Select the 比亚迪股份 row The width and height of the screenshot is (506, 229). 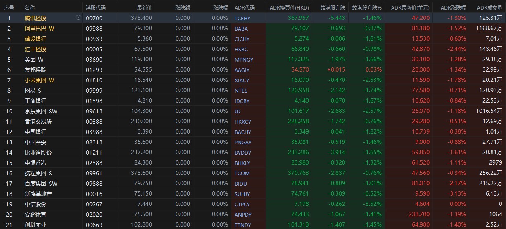tap(38, 153)
